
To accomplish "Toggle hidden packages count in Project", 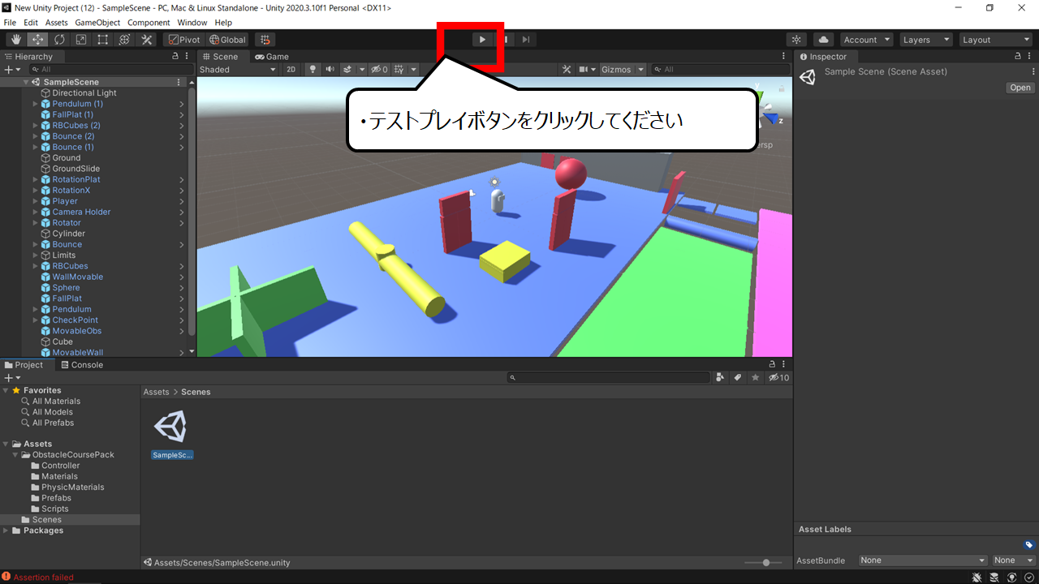I will [778, 378].
